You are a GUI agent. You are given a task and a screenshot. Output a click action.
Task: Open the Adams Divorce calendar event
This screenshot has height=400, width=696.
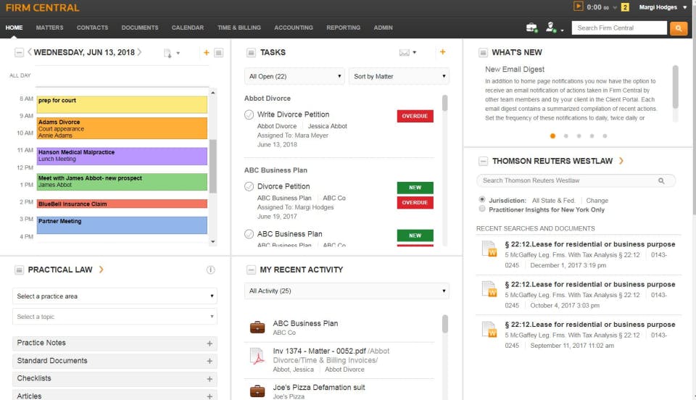[x=122, y=128]
